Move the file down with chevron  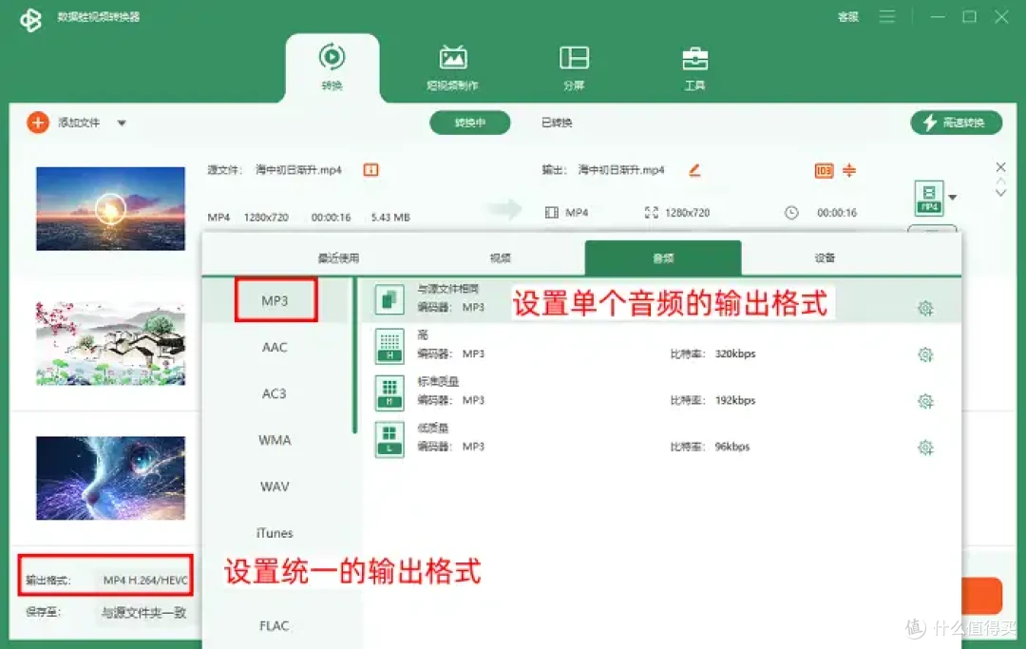point(1000,192)
